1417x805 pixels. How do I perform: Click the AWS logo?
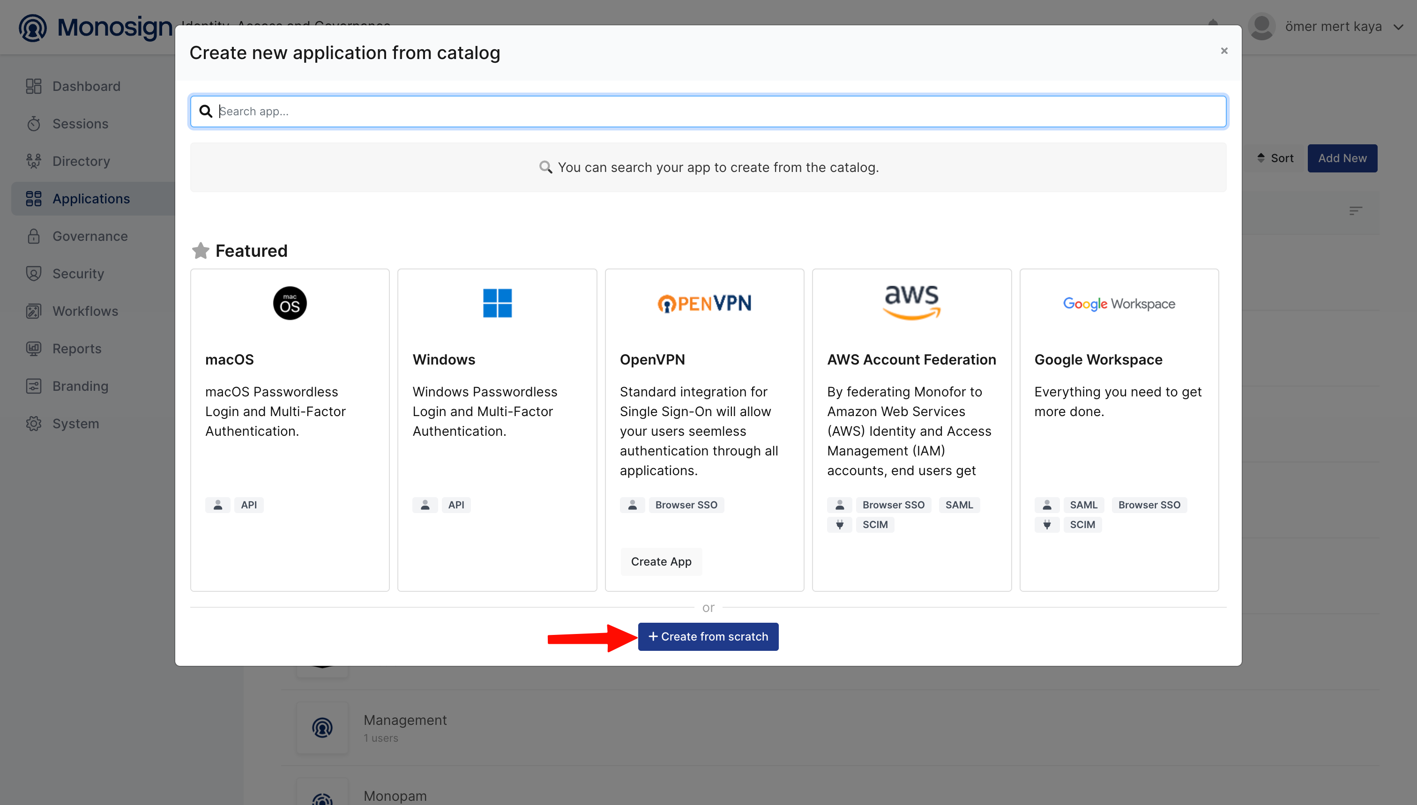[912, 303]
